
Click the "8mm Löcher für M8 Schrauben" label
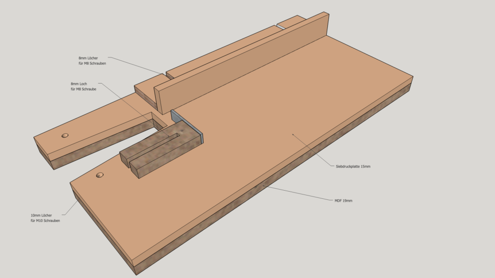click(92, 61)
